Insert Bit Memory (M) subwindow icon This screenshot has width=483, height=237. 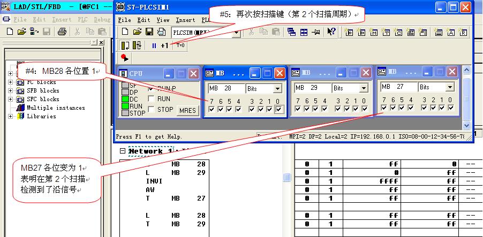coord(374,32)
